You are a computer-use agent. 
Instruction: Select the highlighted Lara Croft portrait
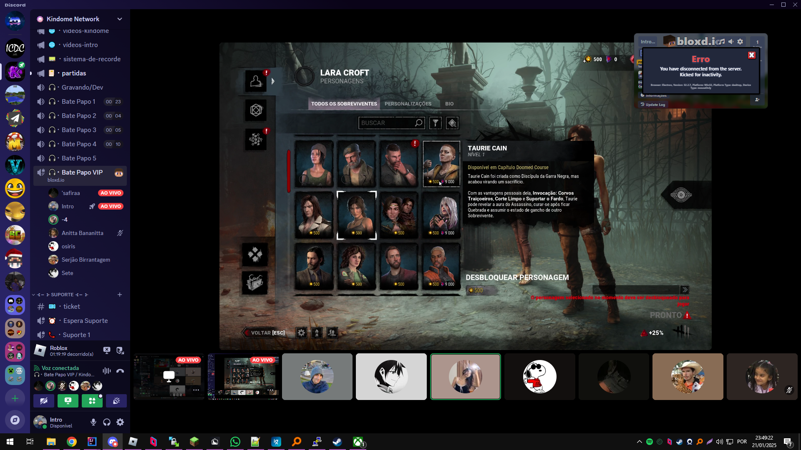click(357, 215)
